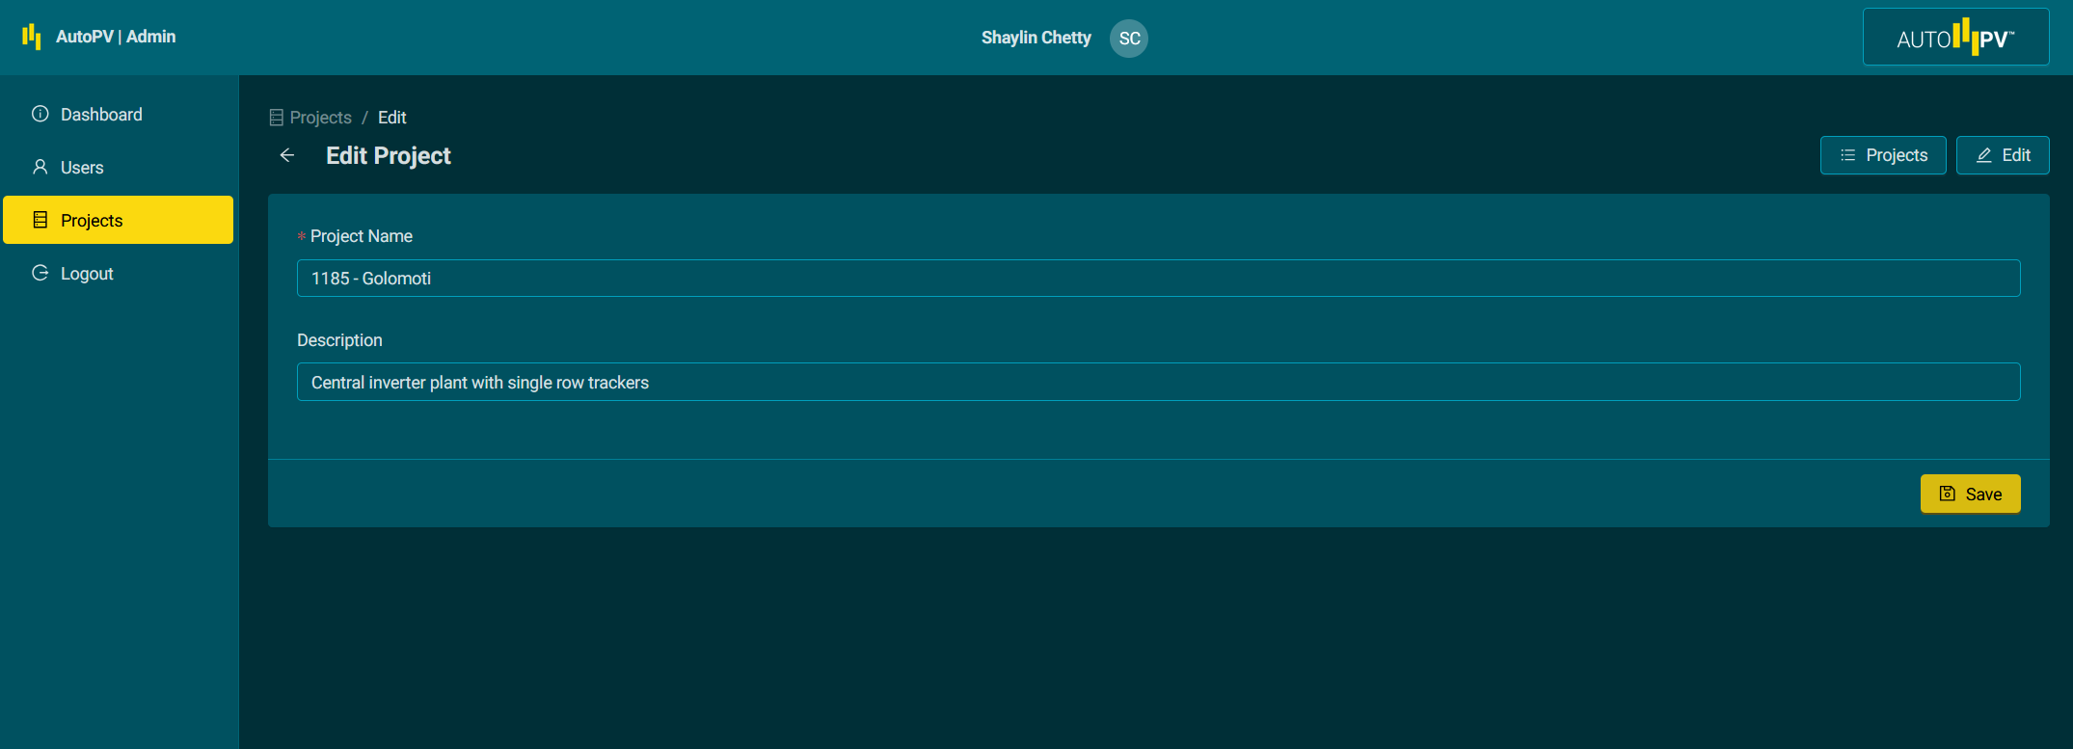Focus the Project Name input field
The image size is (2073, 749).
tap(1158, 279)
